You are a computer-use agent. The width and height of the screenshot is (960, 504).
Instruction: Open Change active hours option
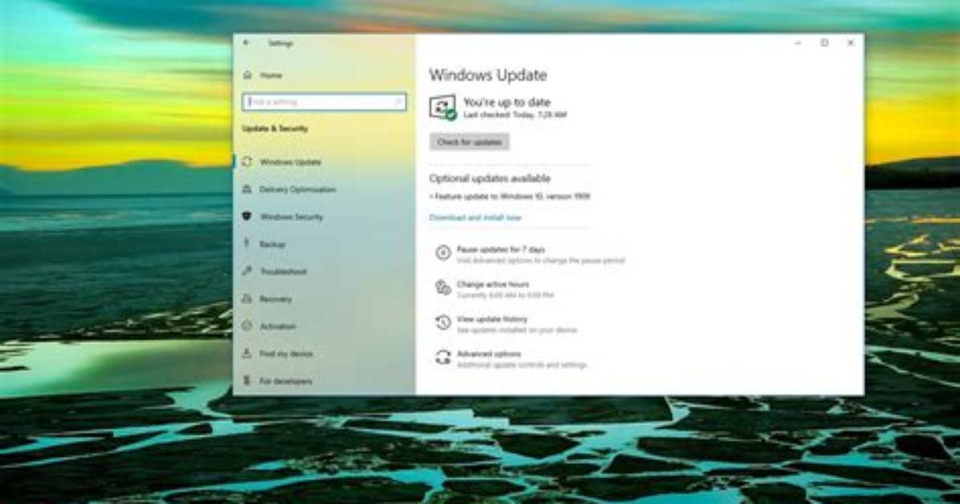pyautogui.click(x=493, y=284)
